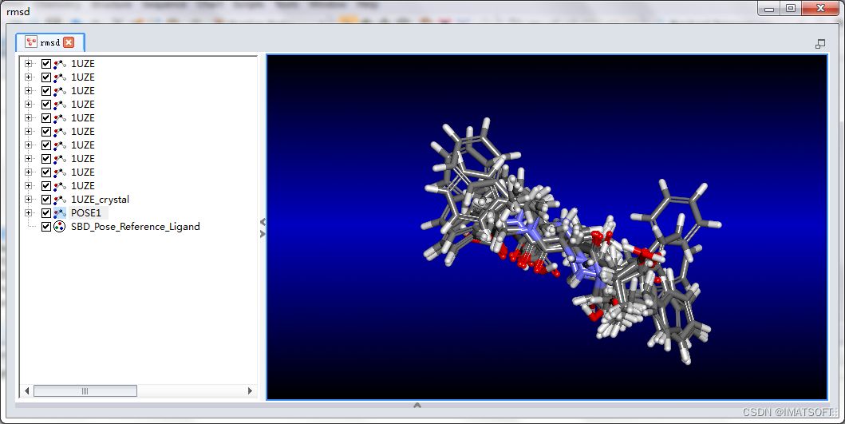This screenshot has height=424, width=845.
Task: Select SBD_Pose_Reference_Ligand label
Action: (x=136, y=227)
